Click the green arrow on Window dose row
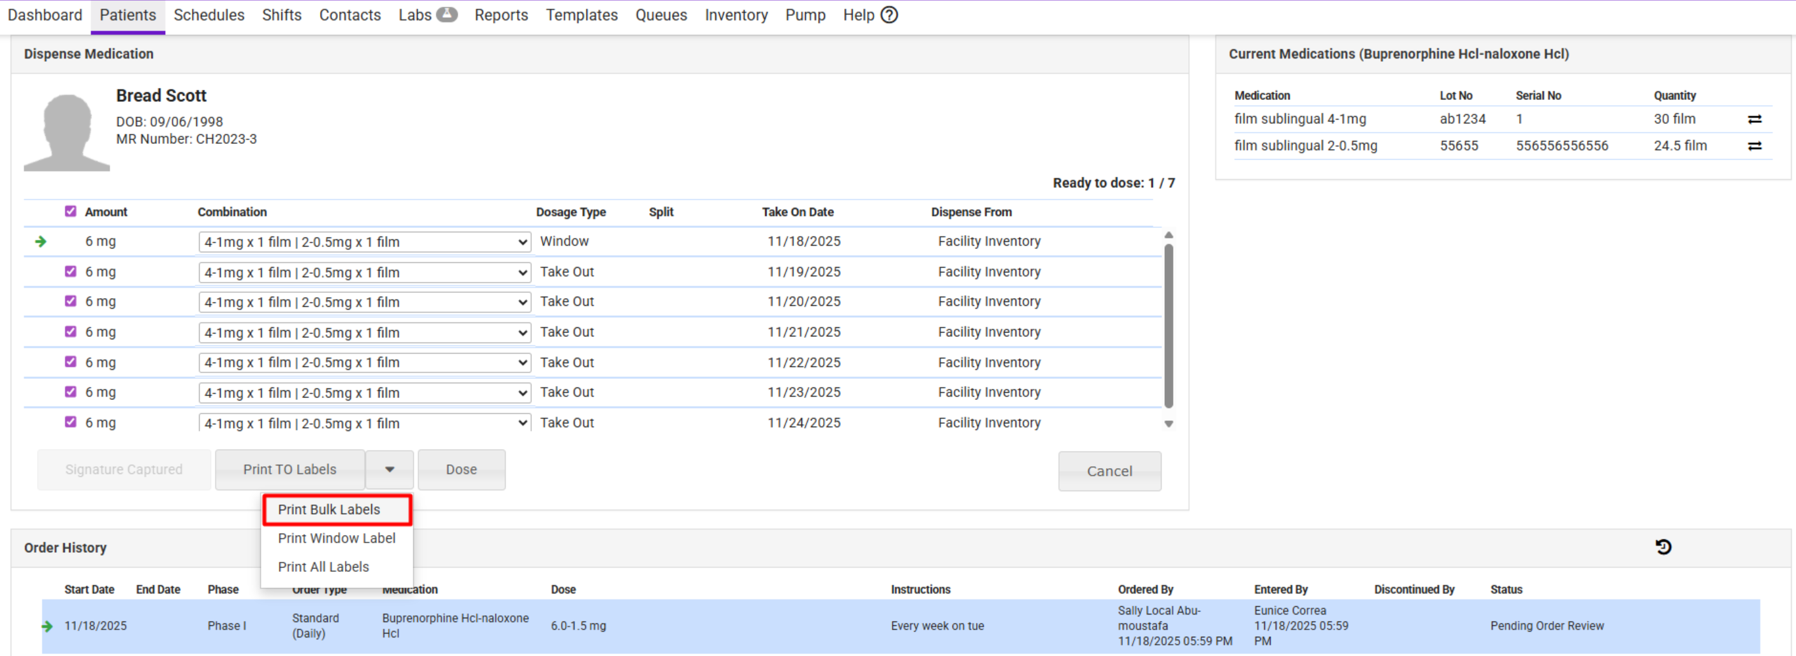The image size is (1796, 656). pyautogui.click(x=41, y=241)
